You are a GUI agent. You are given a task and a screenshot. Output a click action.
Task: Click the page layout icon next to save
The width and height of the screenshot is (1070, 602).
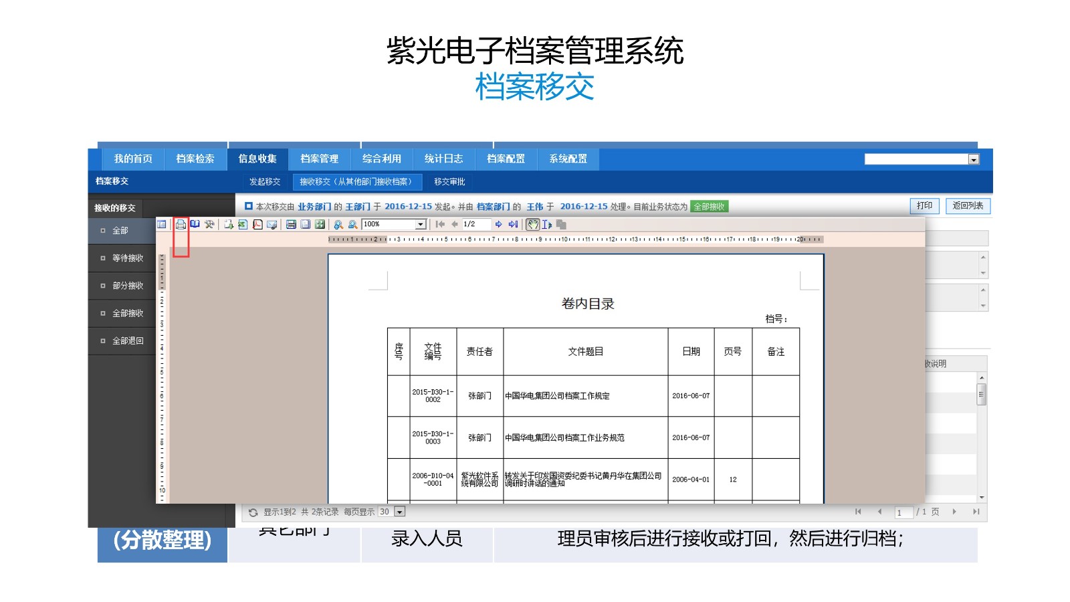coord(306,225)
